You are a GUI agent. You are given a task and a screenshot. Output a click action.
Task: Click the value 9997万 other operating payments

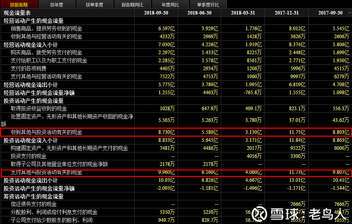point(298,76)
